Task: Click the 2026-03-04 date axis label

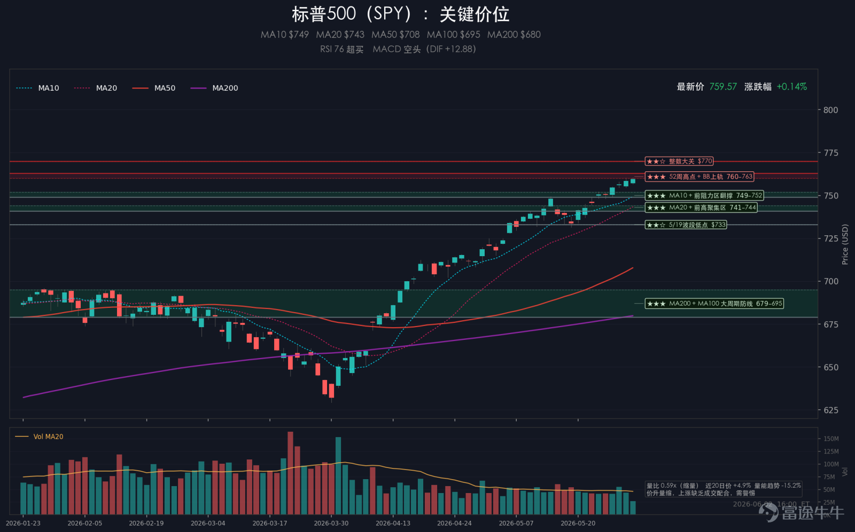Action: point(208,523)
